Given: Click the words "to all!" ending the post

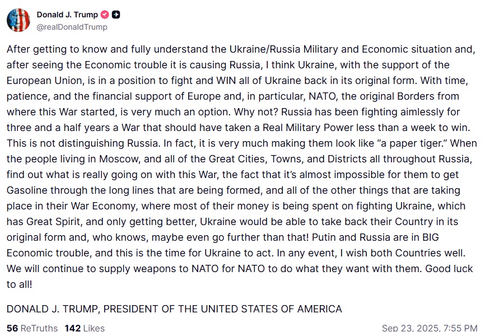Looking at the screenshot, I should tap(19, 284).
